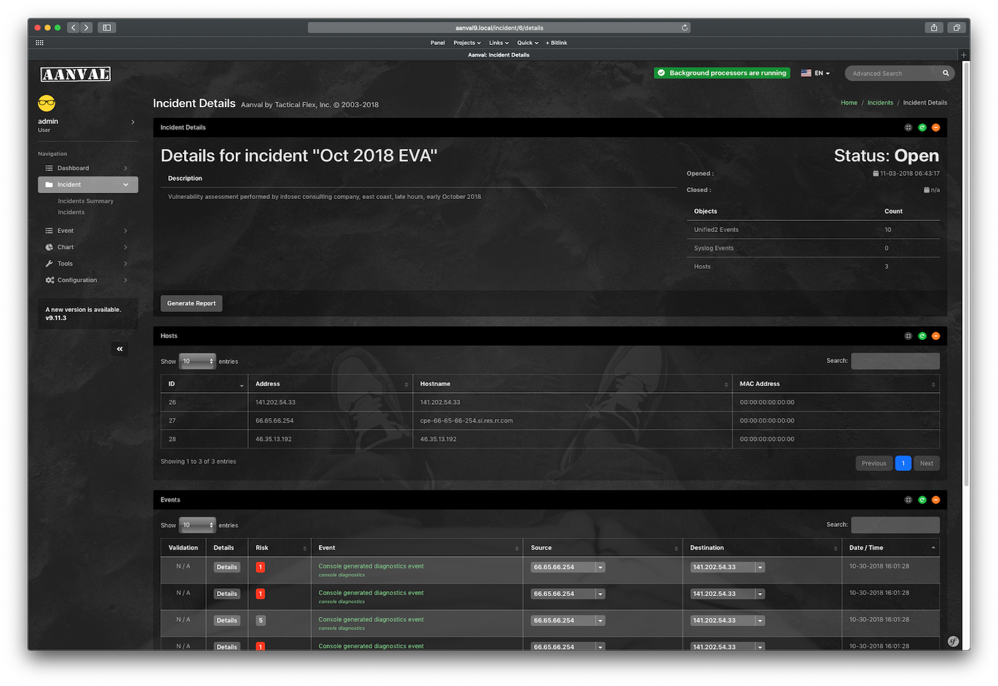Viewport: 998px width, 686px height.
Task: Open Links bookmarks menu
Action: (x=499, y=42)
